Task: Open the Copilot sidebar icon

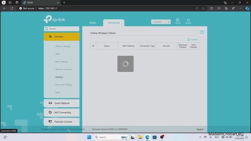Action: pyautogui.click(x=247, y=8)
